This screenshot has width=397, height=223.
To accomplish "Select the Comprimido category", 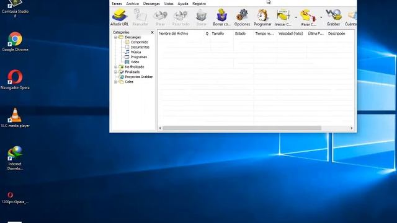I will [139, 42].
